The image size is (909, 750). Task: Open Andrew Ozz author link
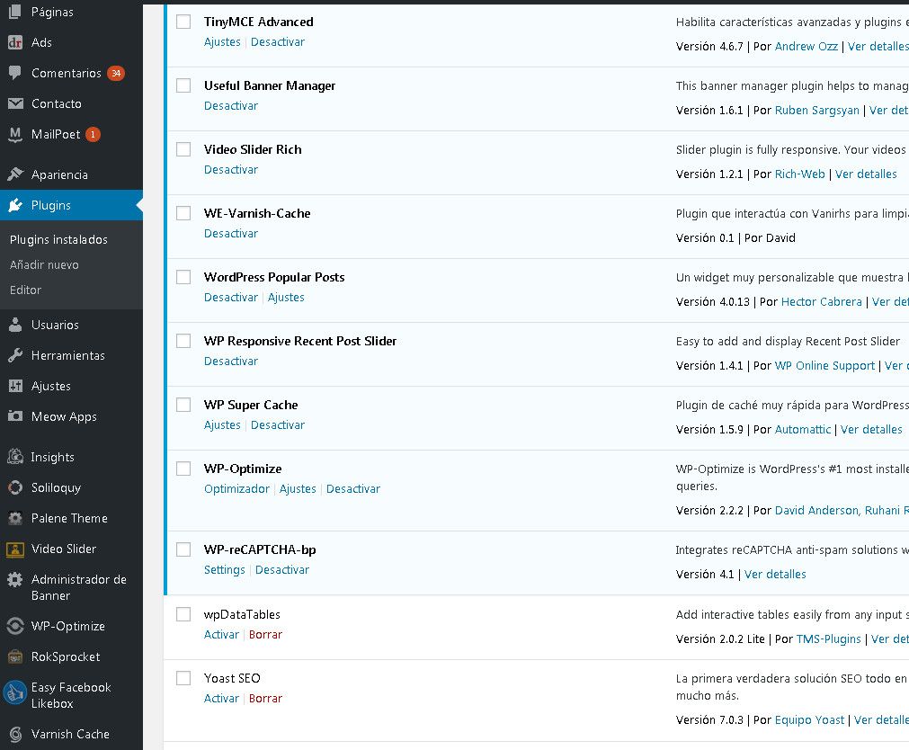pyautogui.click(x=806, y=47)
